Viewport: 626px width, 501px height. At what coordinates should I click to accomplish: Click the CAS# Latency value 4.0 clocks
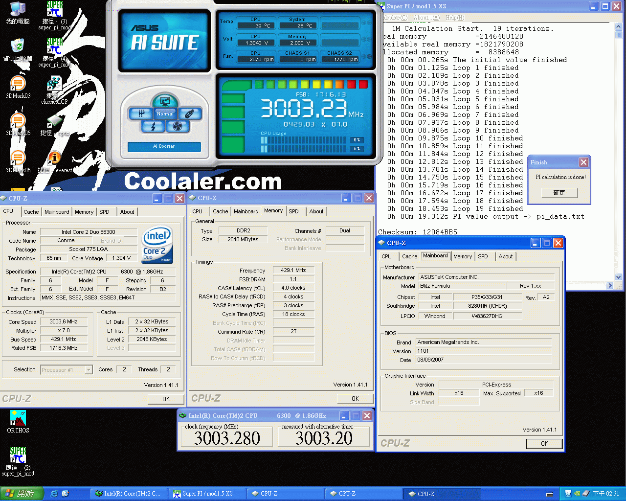pyautogui.click(x=293, y=288)
